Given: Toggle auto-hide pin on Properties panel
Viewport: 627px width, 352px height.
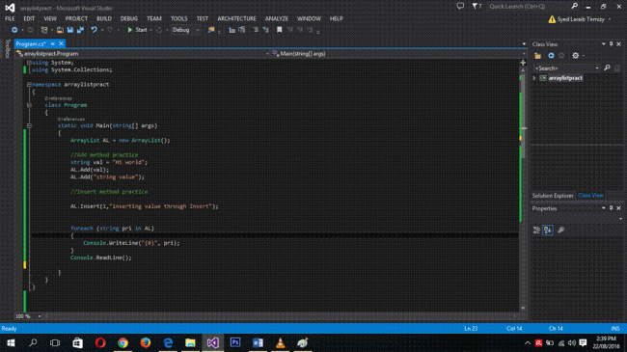Looking at the screenshot, I should [611, 208].
